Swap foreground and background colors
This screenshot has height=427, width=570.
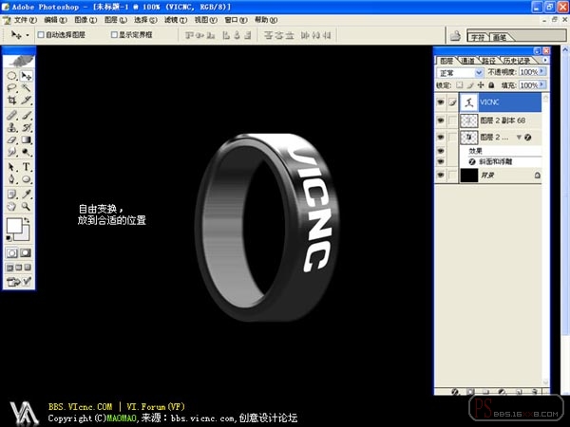click(27, 220)
